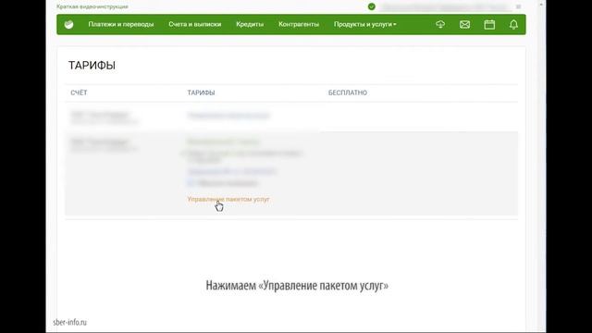Click the Sberbank logo icon
This screenshot has width=592, height=333.
click(x=68, y=25)
